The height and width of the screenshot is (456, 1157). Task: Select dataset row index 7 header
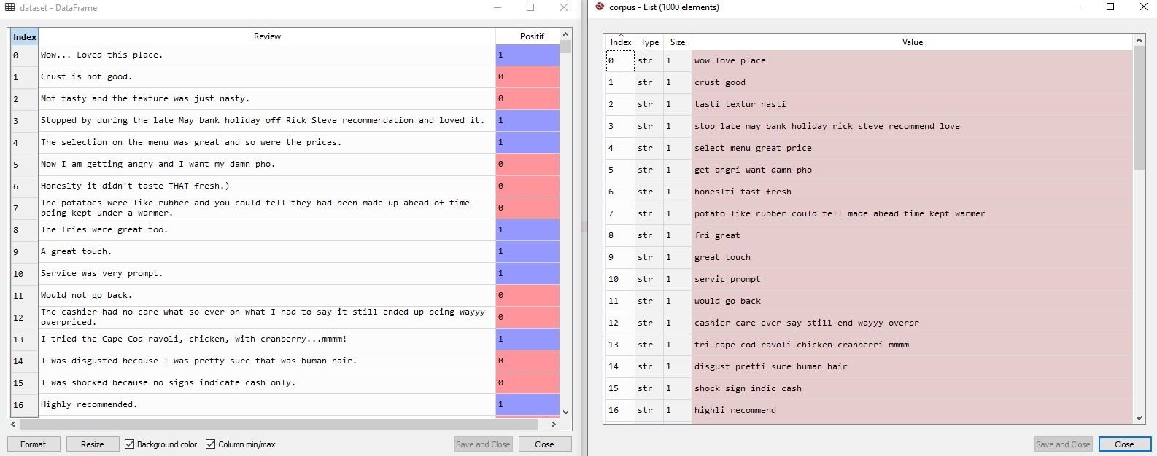pos(25,208)
